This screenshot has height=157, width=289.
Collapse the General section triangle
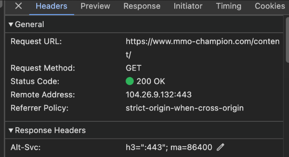point(11,25)
